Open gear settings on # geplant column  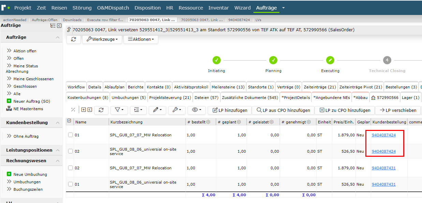[239, 122]
